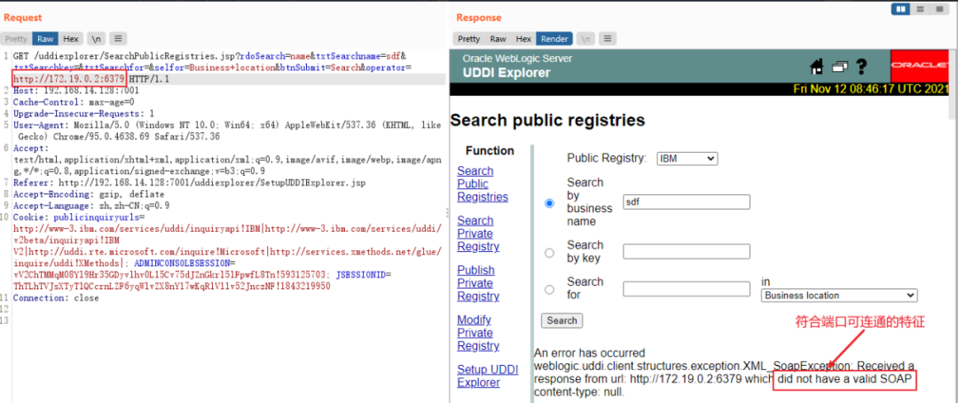Click the overlapping windows icon in UDDI header

pos(839,66)
